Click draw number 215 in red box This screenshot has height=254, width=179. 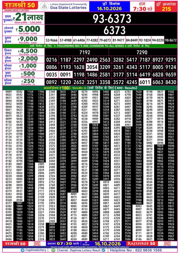point(166,9)
